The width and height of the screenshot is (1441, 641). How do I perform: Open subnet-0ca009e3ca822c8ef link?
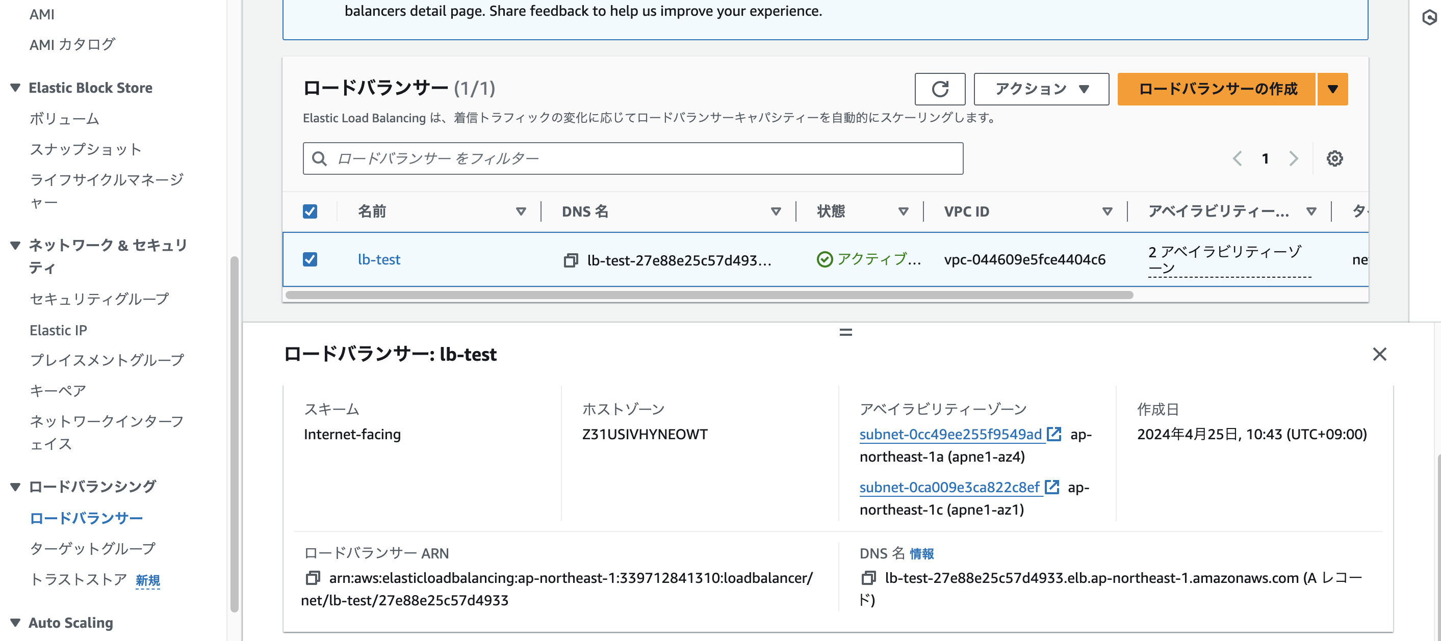click(x=949, y=487)
